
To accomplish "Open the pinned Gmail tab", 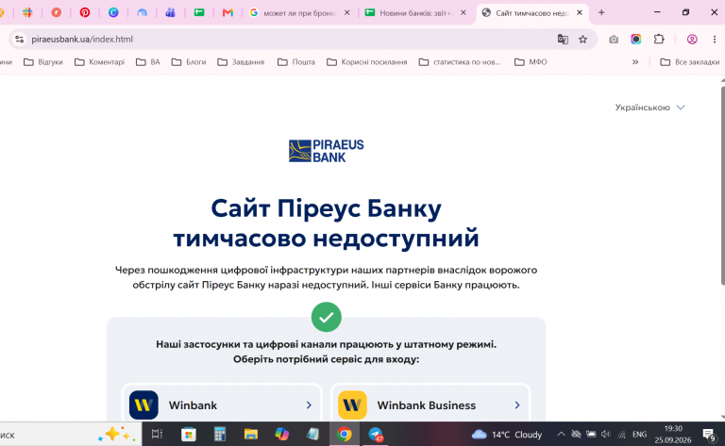I will point(228,13).
